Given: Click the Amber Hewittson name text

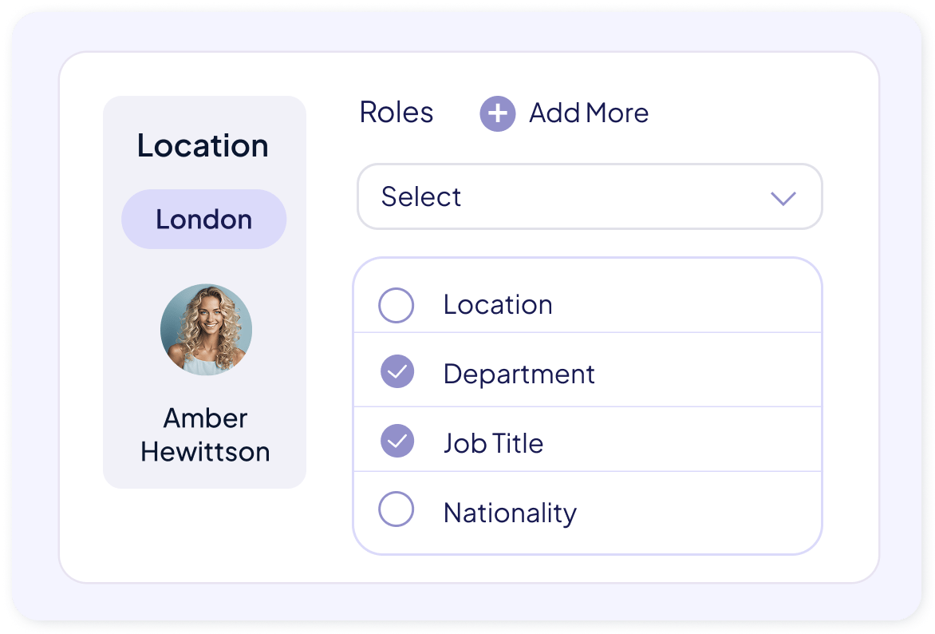Looking at the screenshot, I should point(205,435).
